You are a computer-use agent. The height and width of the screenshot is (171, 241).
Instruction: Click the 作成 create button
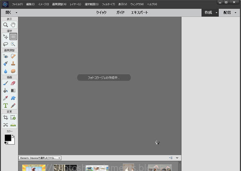[x=208, y=13]
